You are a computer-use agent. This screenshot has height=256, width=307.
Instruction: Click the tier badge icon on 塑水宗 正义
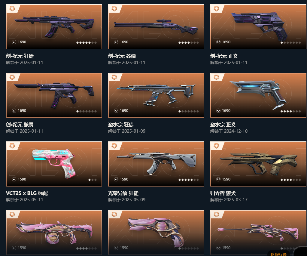coord(216,77)
